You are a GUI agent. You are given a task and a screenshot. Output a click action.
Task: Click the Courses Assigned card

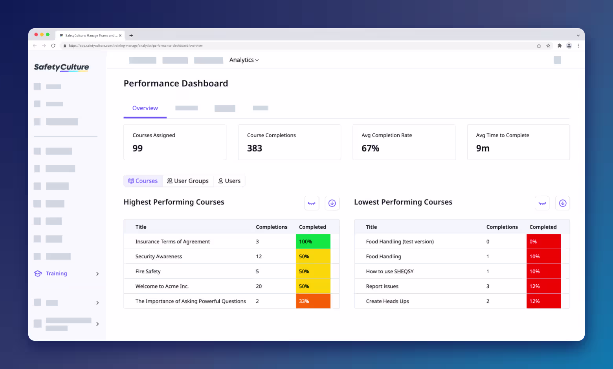175,142
